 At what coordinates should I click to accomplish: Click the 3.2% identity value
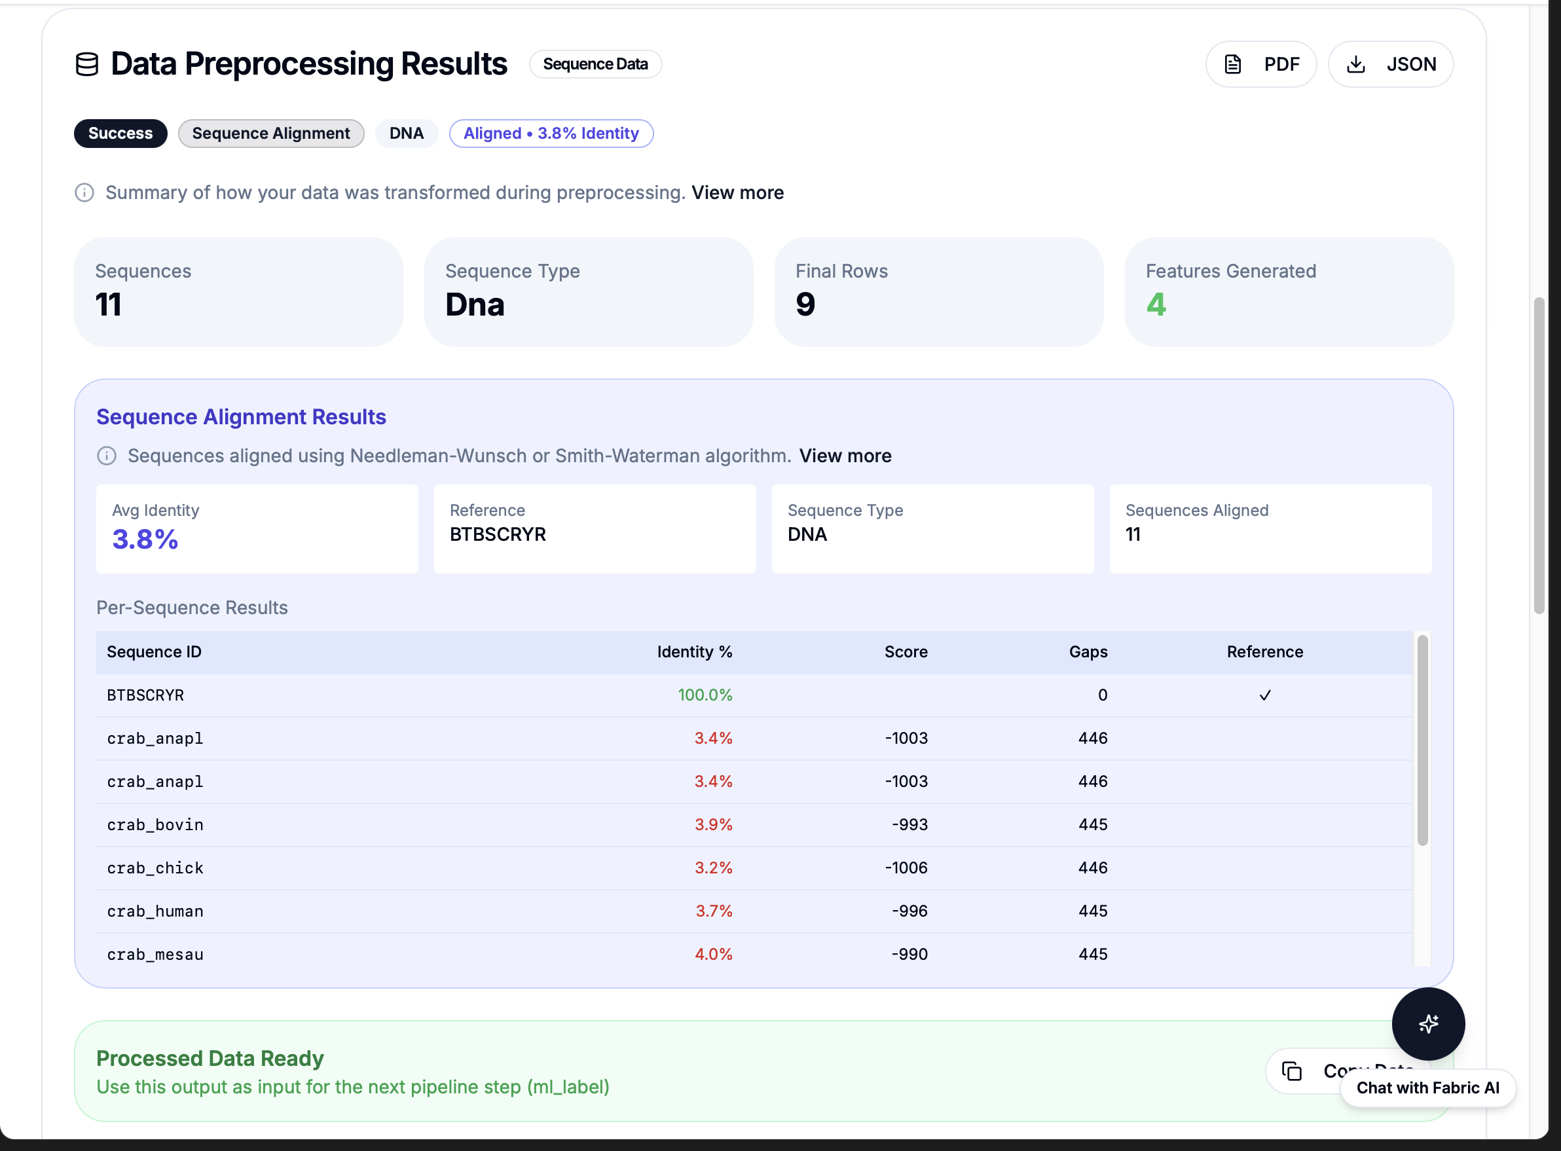[713, 868]
